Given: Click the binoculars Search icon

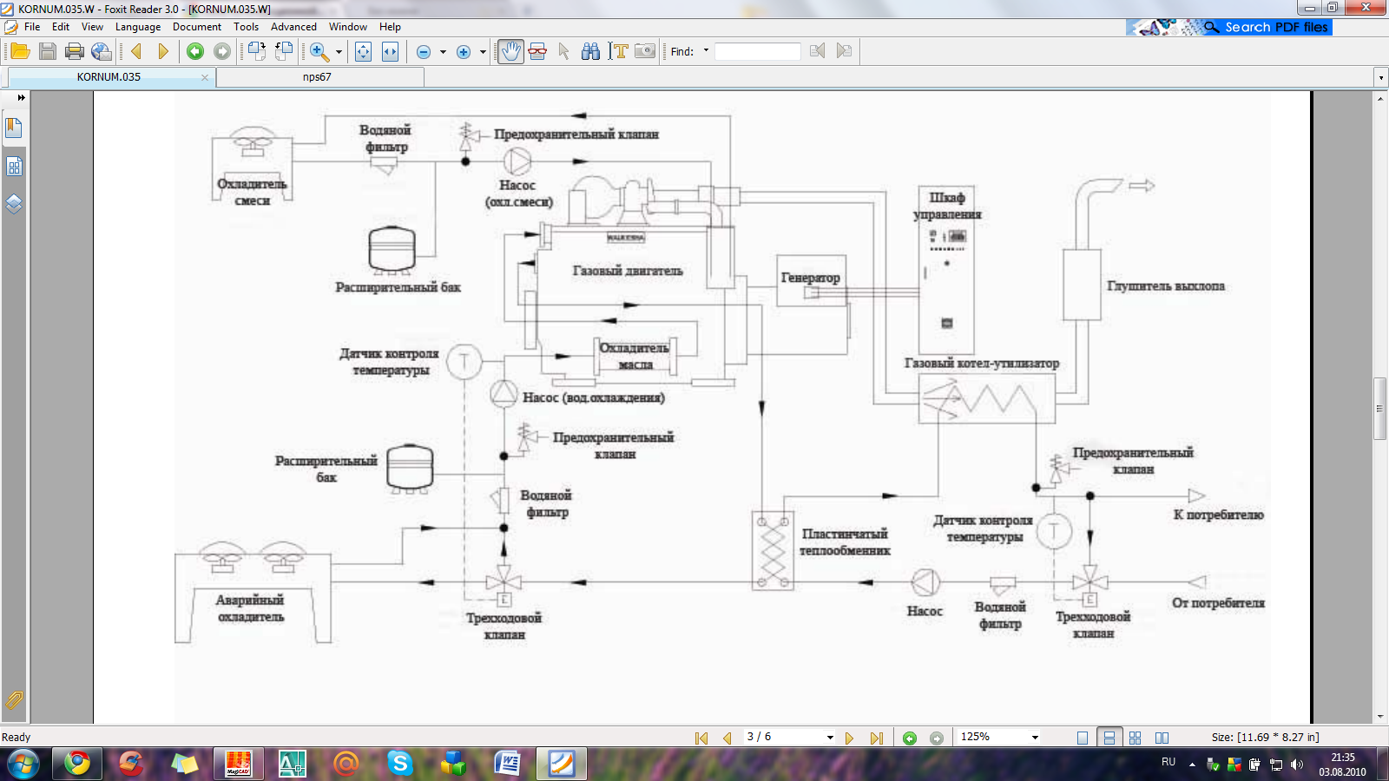Looking at the screenshot, I should click(x=591, y=52).
